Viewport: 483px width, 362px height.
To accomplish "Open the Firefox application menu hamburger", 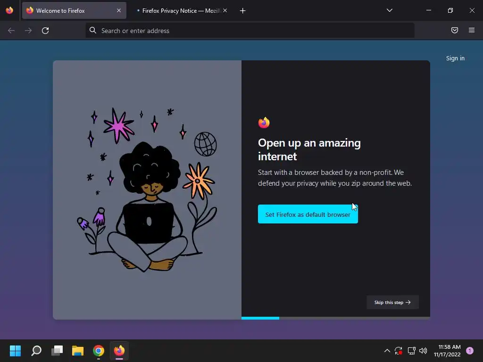I will tap(472, 30).
